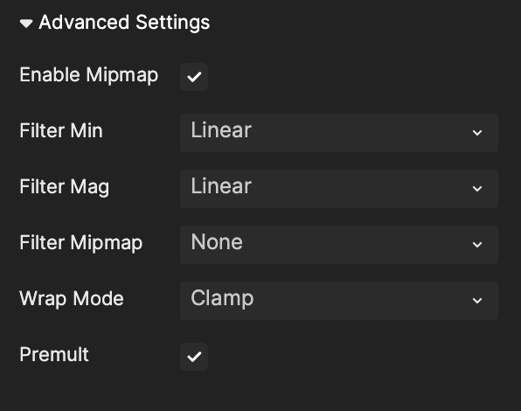Open the Filter Mipmap dropdown showing None
Screen dimensions: 521x411
(339, 245)
